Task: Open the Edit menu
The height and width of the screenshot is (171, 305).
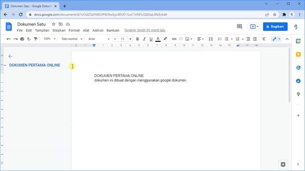Action: click(29, 30)
